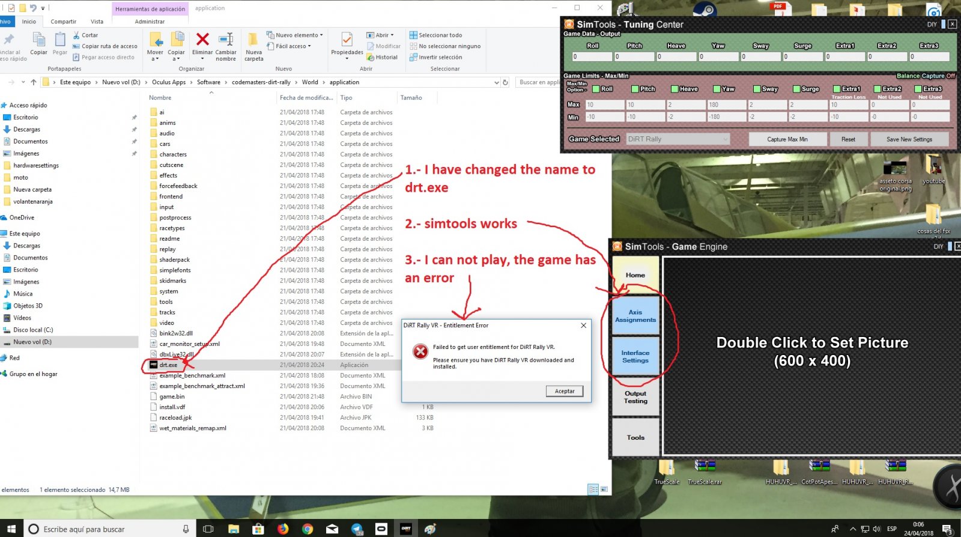Viewport: 961px width, 537px height.
Task: Toggle Extra2 Max/Min option checkbox
Action: pyautogui.click(x=878, y=89)
